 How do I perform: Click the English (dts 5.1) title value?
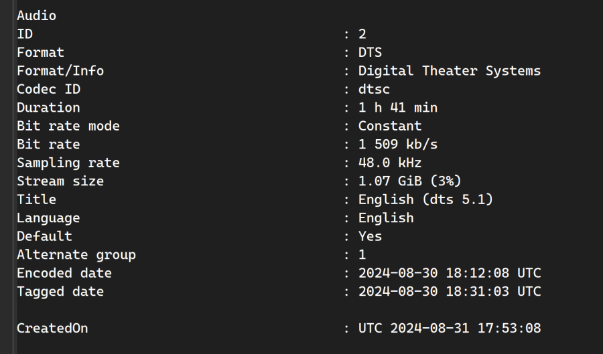click(x=429, y=199)
